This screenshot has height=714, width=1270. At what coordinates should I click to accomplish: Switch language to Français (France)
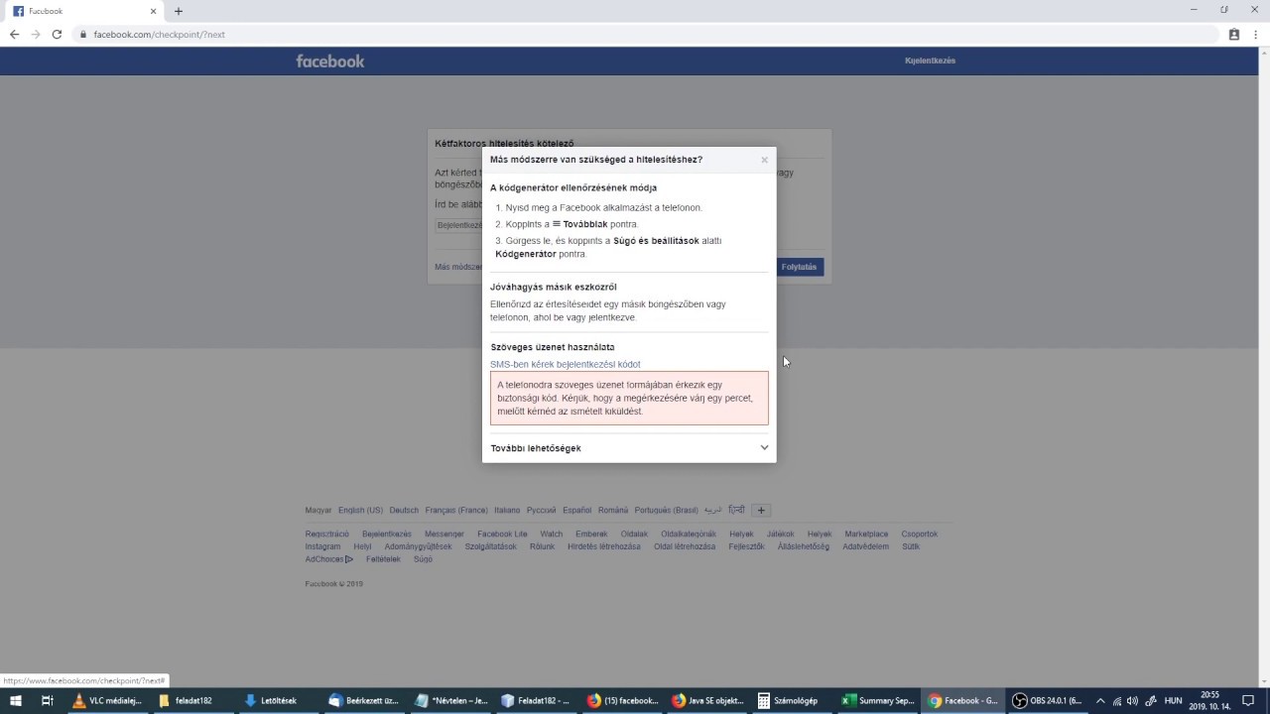click(456, 510)
